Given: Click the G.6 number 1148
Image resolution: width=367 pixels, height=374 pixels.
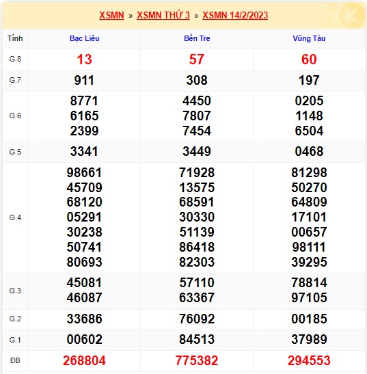Looking at the screenshot, I should pos(309,116).
